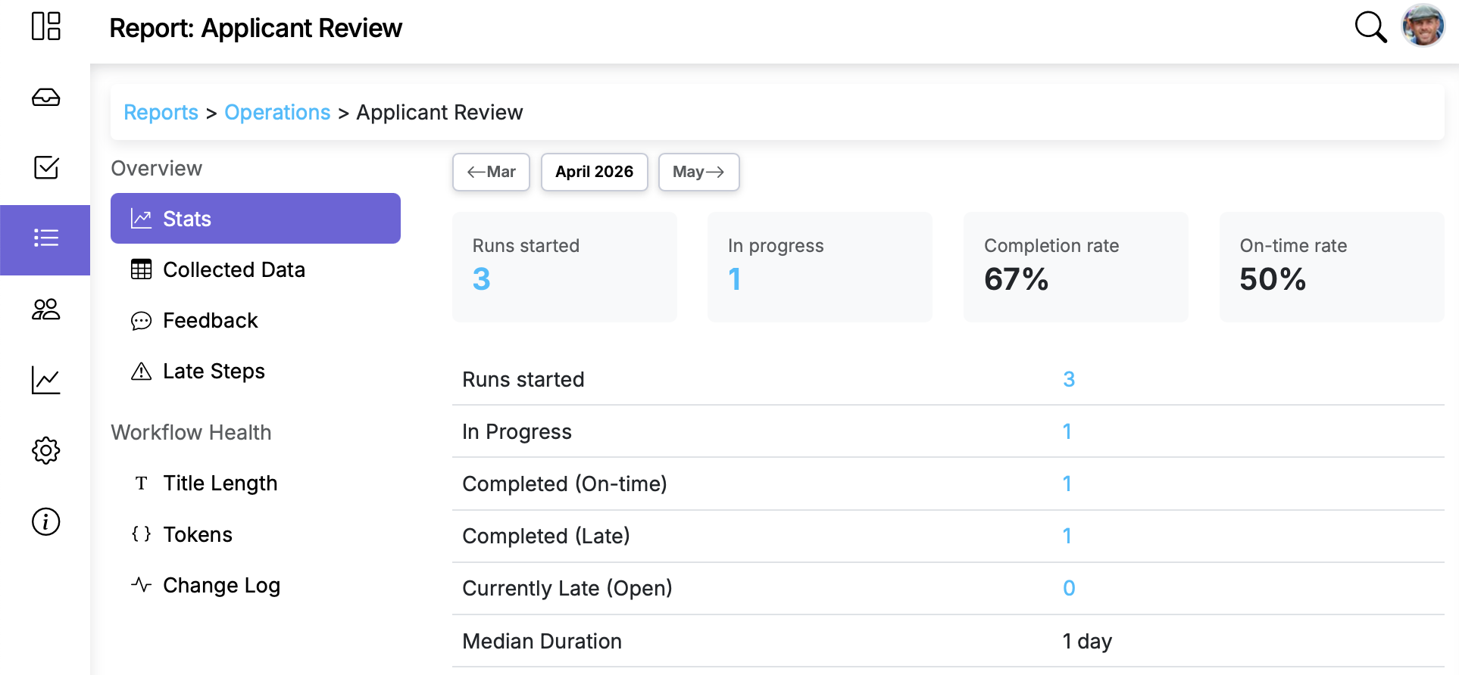1459x675 pixels.
Task: Open the info circle icon
Action: pos(45,521)
